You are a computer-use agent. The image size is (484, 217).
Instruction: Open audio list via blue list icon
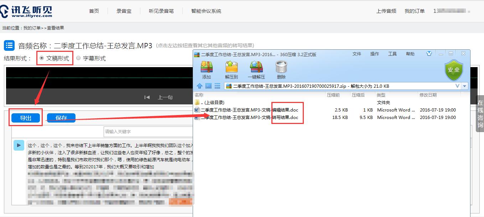[9, 44]
